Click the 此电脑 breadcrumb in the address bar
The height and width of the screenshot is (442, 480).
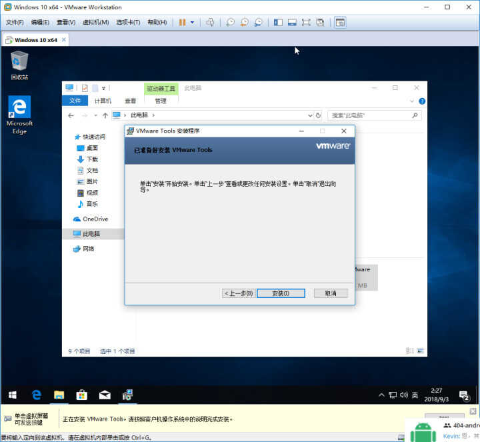[139, 115]
